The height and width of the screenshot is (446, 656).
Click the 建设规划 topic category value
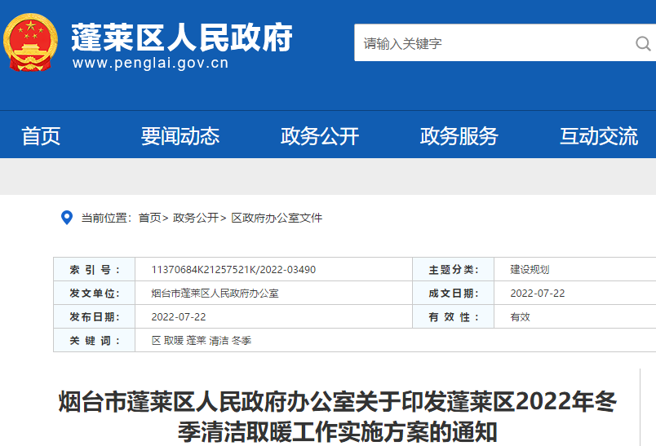pyautogui.click(x=530, y=270)
